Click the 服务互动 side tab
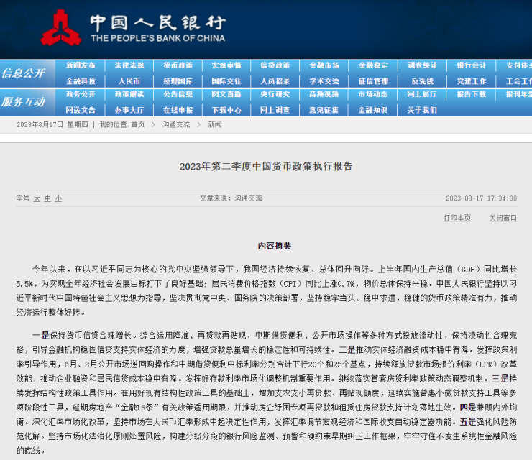This screenshot has width=532, height=460. 24,102
